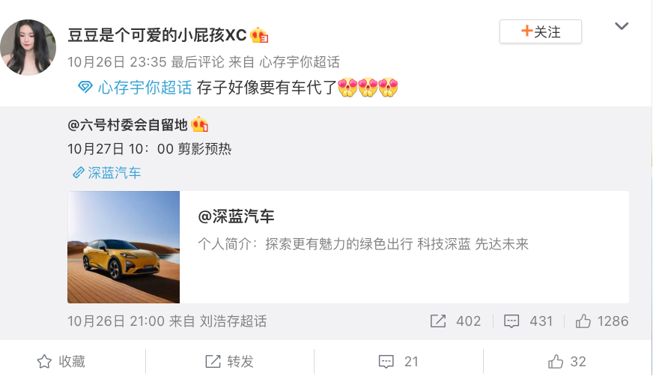The height and width of the screenshot is (376, 653).
Task: Click the original post comment icon (431)
Action: point(511,321)
